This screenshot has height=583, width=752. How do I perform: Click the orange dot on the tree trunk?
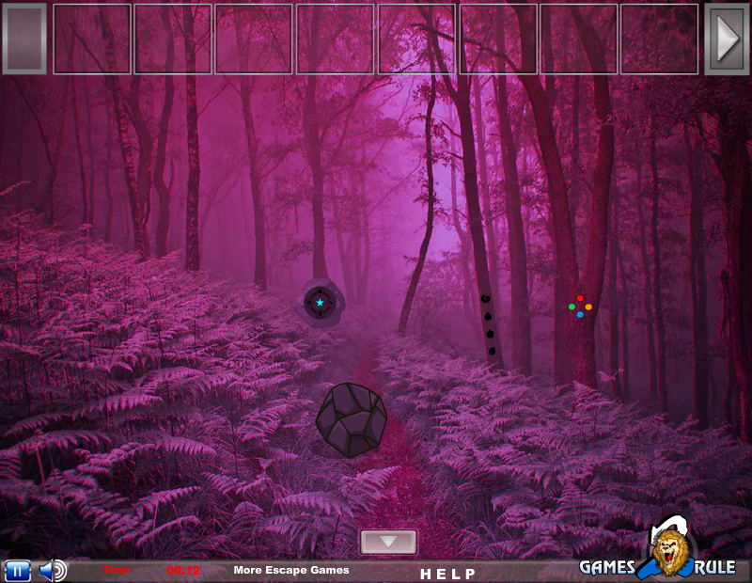point(588,307)
